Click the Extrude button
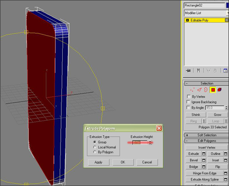This screenshot has height=186, width=229. click(x=194, y=154)
